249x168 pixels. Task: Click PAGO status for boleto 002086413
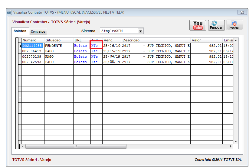click(59, 51)
